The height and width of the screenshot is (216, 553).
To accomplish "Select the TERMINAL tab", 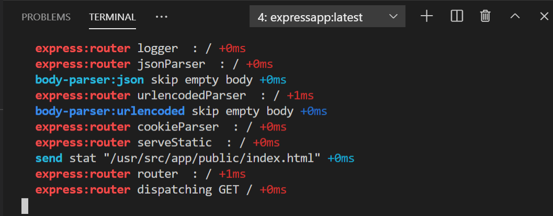I will tap(112, 17).
